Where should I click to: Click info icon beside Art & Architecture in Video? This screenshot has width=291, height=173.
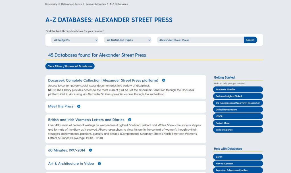[99, 164]
